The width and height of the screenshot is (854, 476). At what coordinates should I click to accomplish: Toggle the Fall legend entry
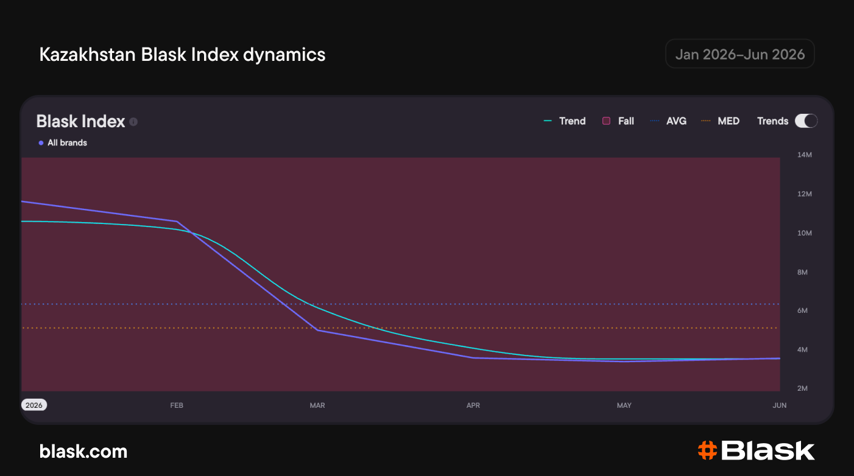point(618,121)
